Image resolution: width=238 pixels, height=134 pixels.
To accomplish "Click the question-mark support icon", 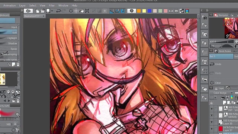I will coord(132,11).
